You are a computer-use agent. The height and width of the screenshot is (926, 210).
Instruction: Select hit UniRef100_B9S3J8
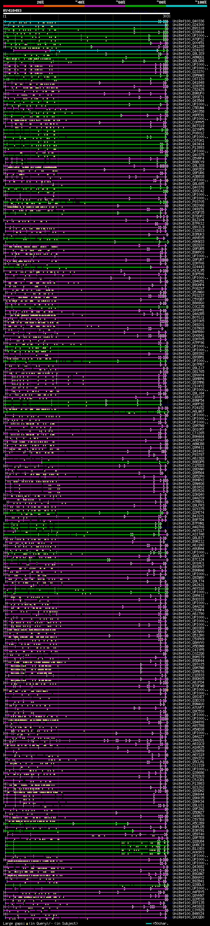188,28
